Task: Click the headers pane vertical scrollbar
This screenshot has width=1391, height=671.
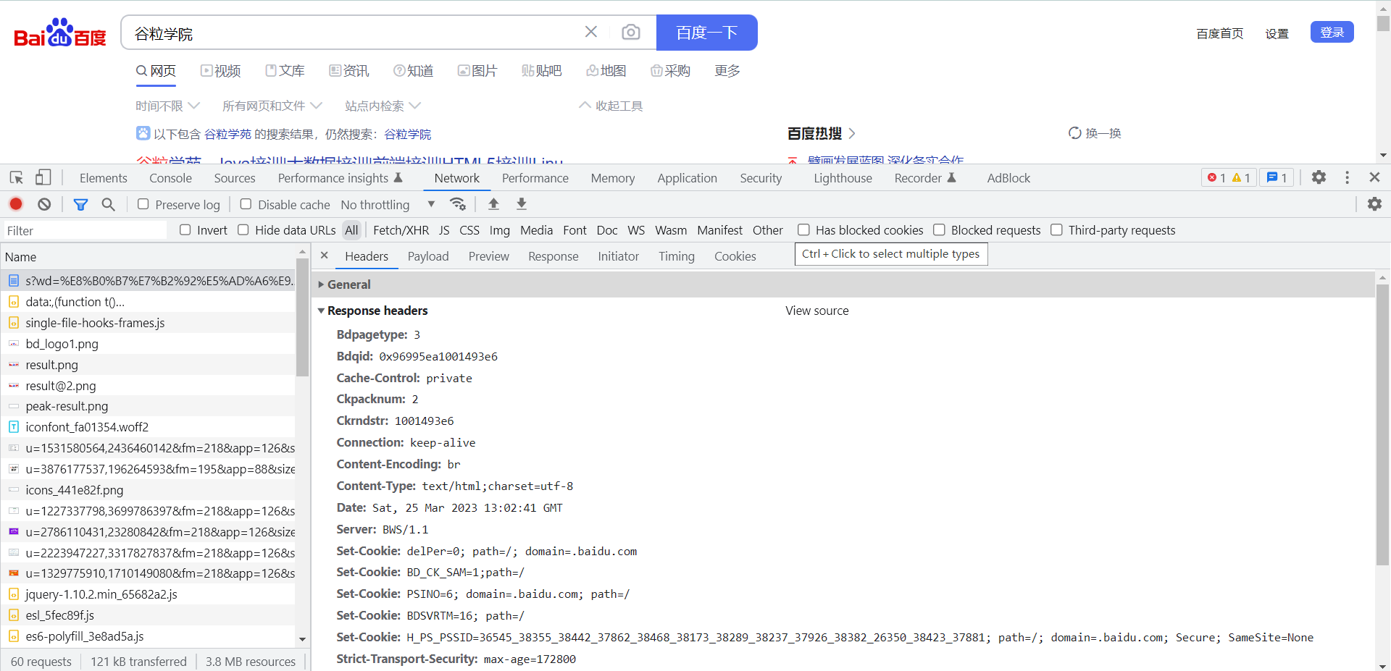Action: coord(1382,423)
